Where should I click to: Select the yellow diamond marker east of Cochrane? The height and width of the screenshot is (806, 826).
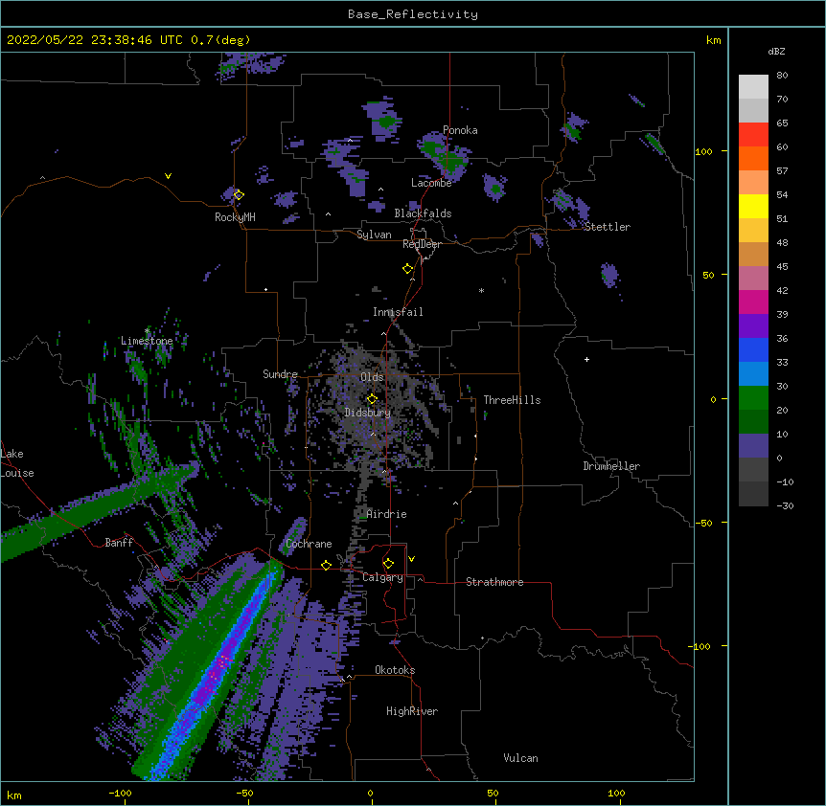[x=326, y=565]
